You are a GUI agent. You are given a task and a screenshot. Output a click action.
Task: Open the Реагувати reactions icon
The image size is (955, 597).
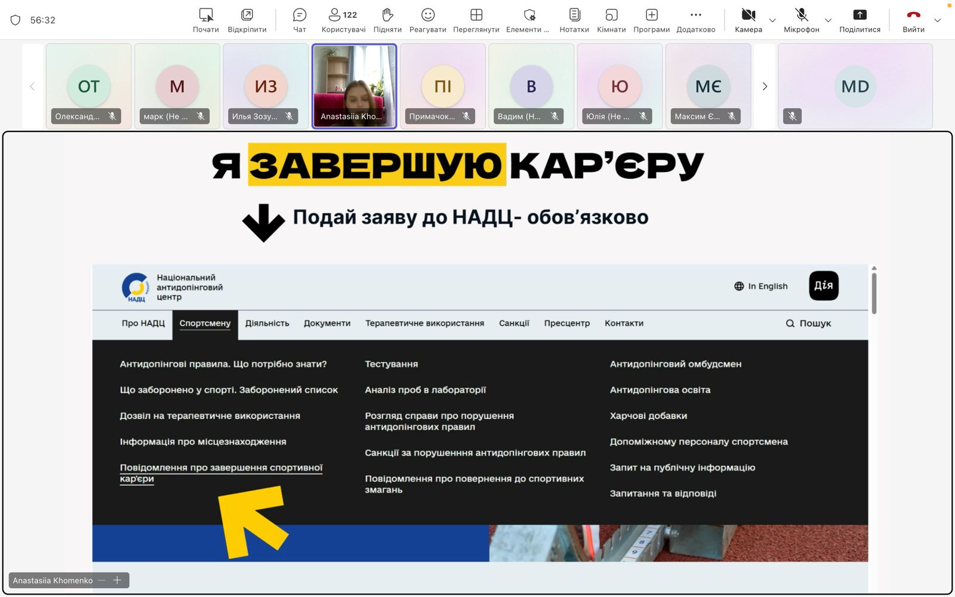coord(428,15)
